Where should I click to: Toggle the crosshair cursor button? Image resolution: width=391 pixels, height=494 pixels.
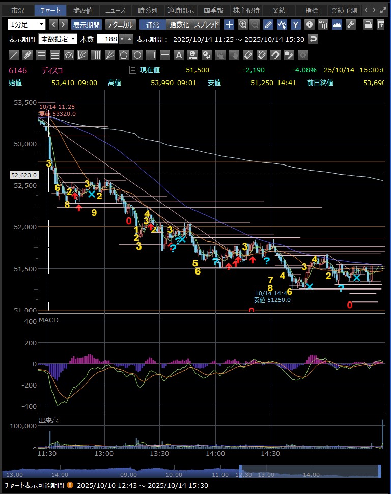229,24
